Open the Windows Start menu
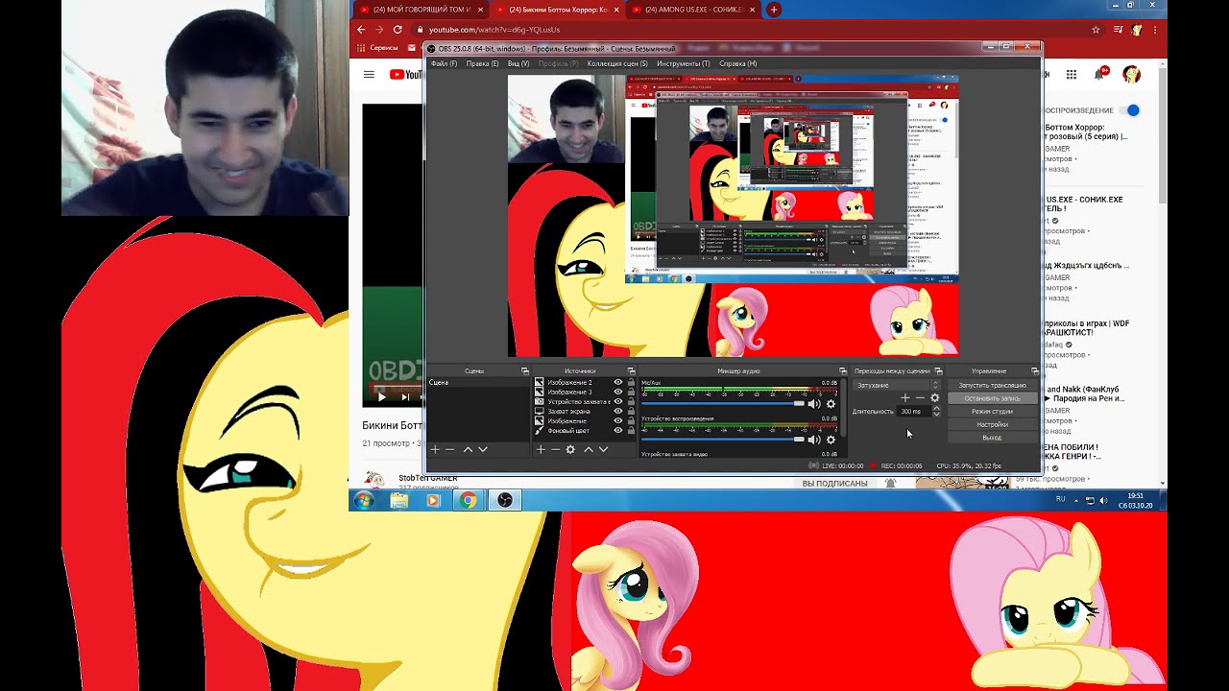Screen dimensions: 1229x691 pyautogui.click(x=363, y=500)
